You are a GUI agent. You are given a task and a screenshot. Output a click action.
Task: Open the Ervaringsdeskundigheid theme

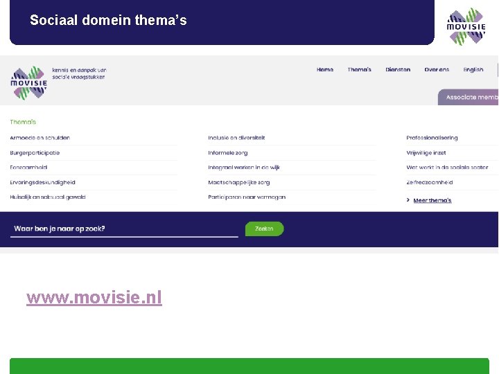[43, 182]
